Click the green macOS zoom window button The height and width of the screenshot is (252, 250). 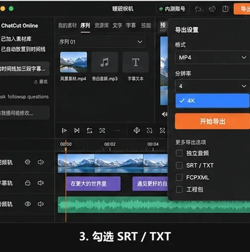click(11, 8)
